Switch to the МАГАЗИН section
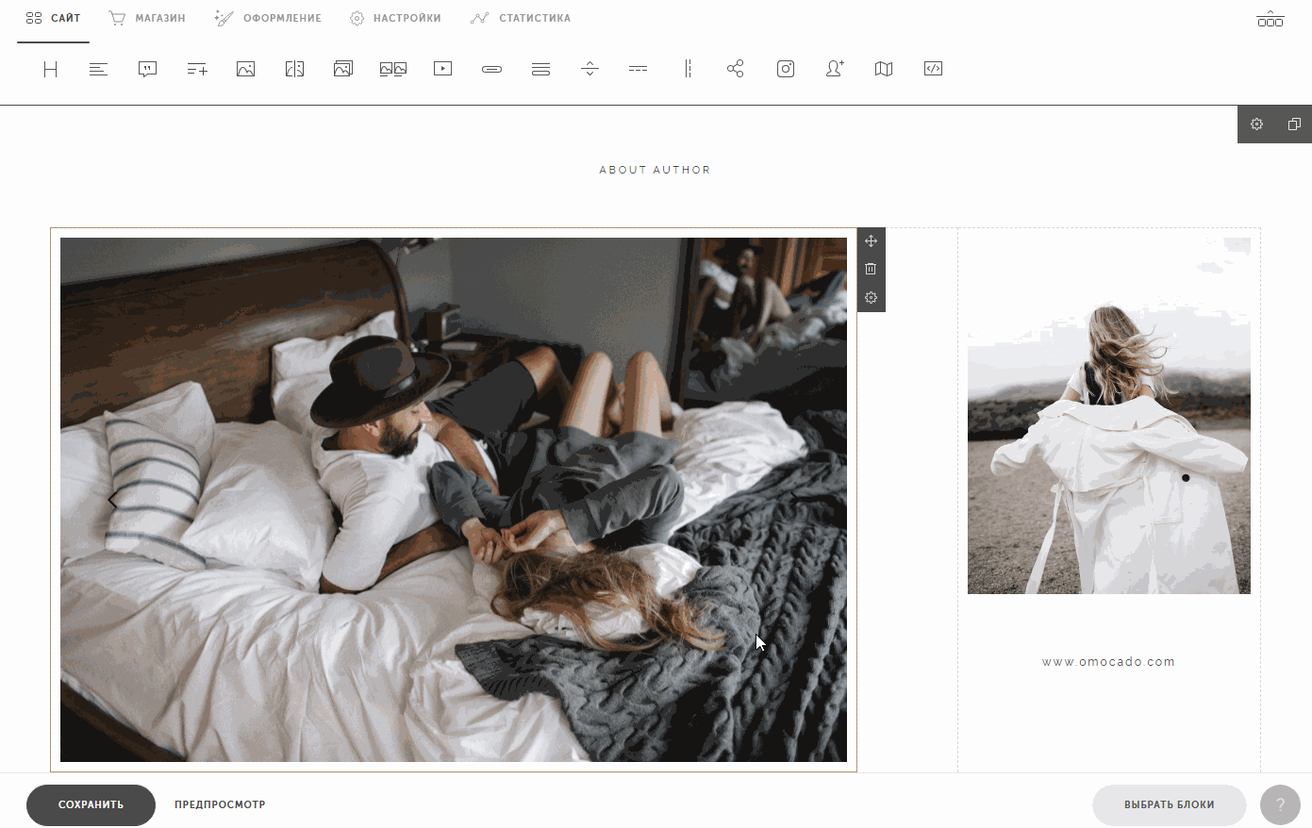The image size is (1312, 828). pos(146,17)
